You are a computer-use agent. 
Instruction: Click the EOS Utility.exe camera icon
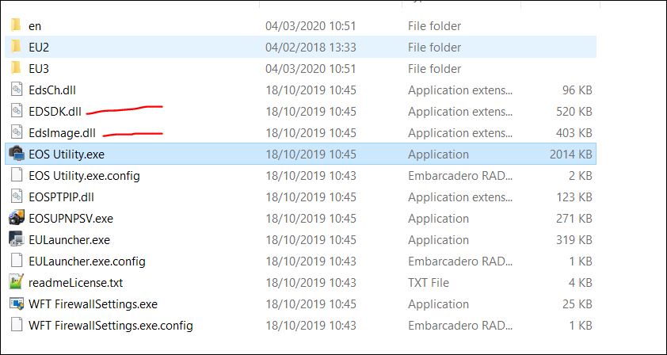[x=16, y=154]
